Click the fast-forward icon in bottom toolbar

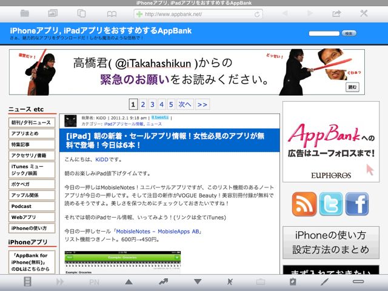(x=60, y=282)
